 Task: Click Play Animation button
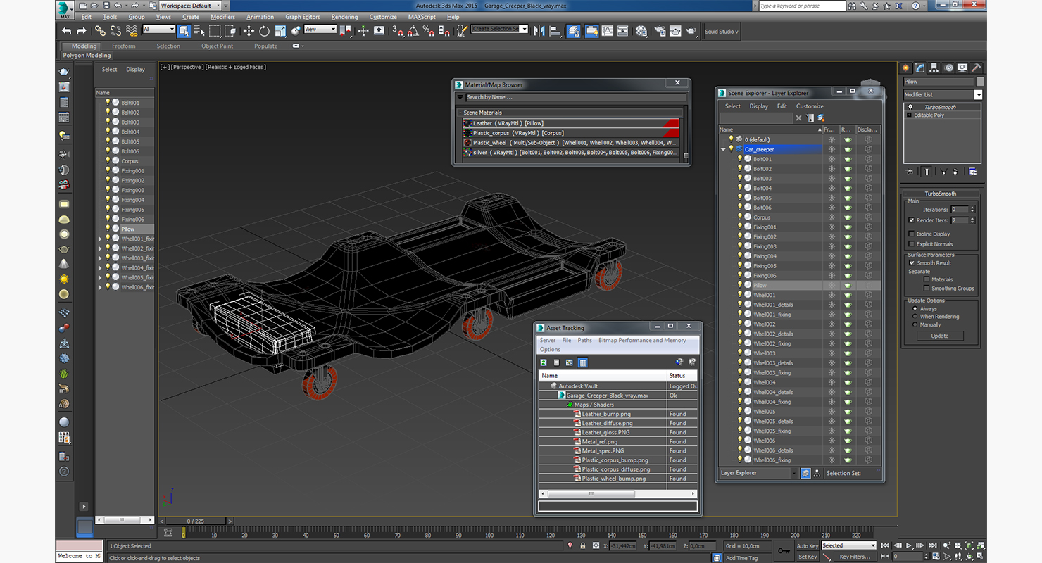tap(909, 545)
